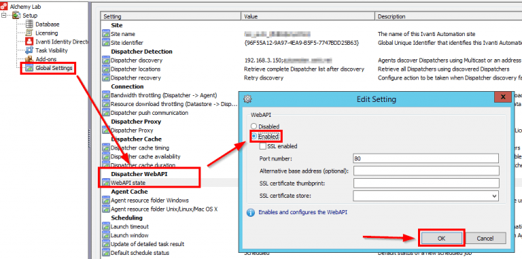Viewport: 522px width, 259px height.
Task: Click the Site name row icon
Action: pos(106,34)
